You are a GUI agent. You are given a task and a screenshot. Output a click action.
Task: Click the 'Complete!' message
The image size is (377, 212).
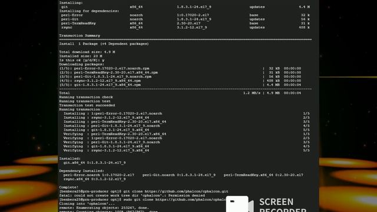pos(69,187)
